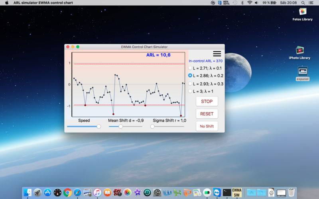The height and width of the screenshot is (199, 319).
Task: Open iBooks from the Dock
Action: [x=107, y=192]
